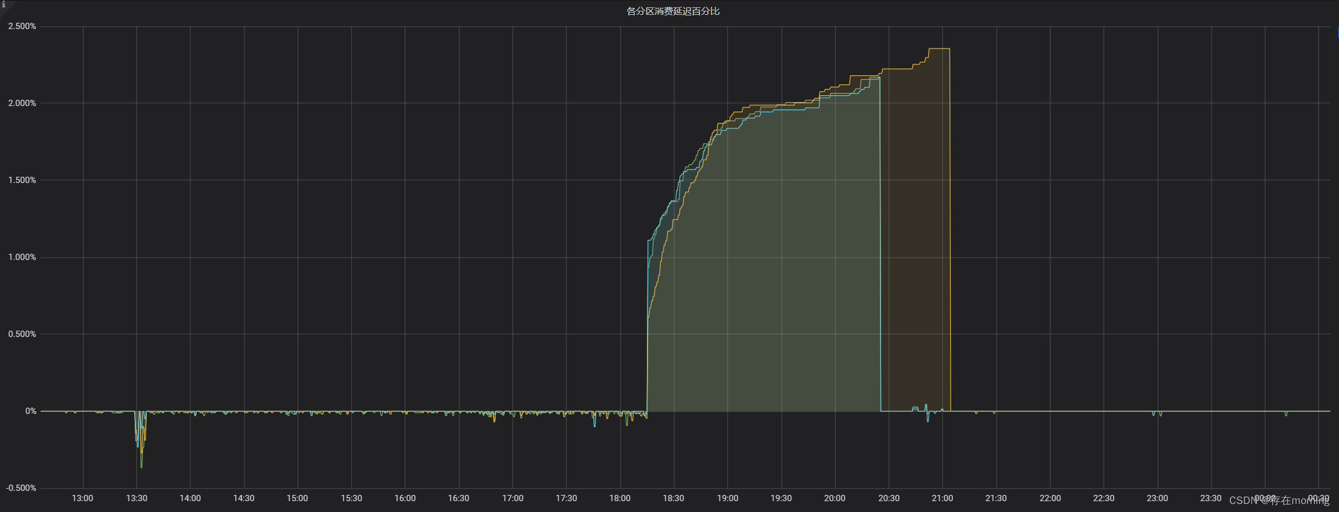Click the 16:00 time axis label
The image size is (1339, 512).
(405, 498)
